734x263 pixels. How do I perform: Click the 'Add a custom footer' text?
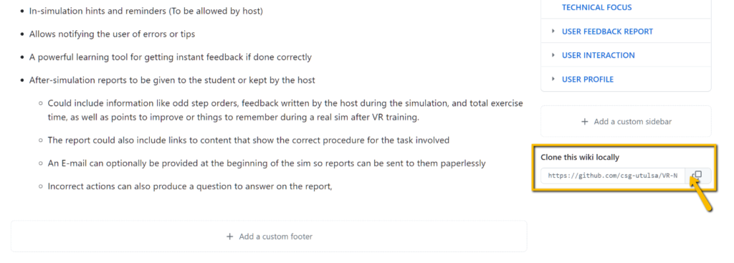pos(276,236)
